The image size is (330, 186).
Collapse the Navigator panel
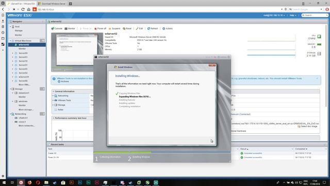pyautogui.click(x=43, y=22)
